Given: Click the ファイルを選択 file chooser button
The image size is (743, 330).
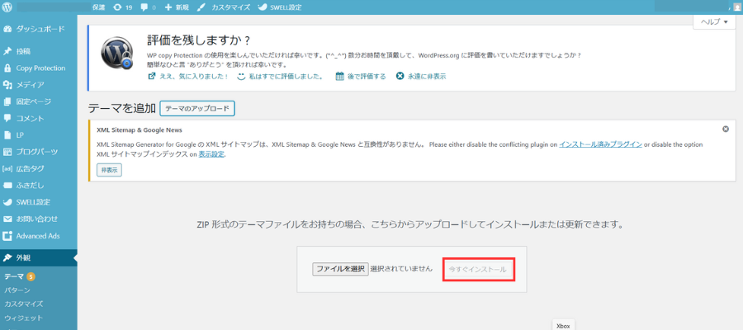Looking at the screenshot, I should pyautogui.click(x=340, y=269).
